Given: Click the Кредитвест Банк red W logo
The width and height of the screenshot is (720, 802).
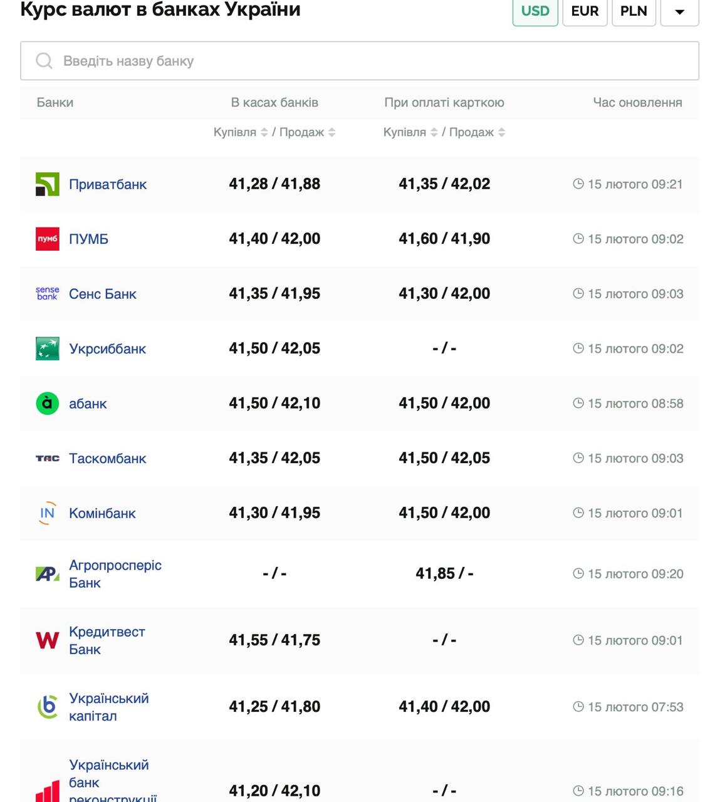Looking at the screenshot, I should [x=47, y=640].
